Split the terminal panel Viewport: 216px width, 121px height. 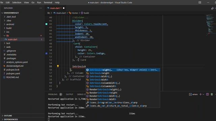pos(208,94)
